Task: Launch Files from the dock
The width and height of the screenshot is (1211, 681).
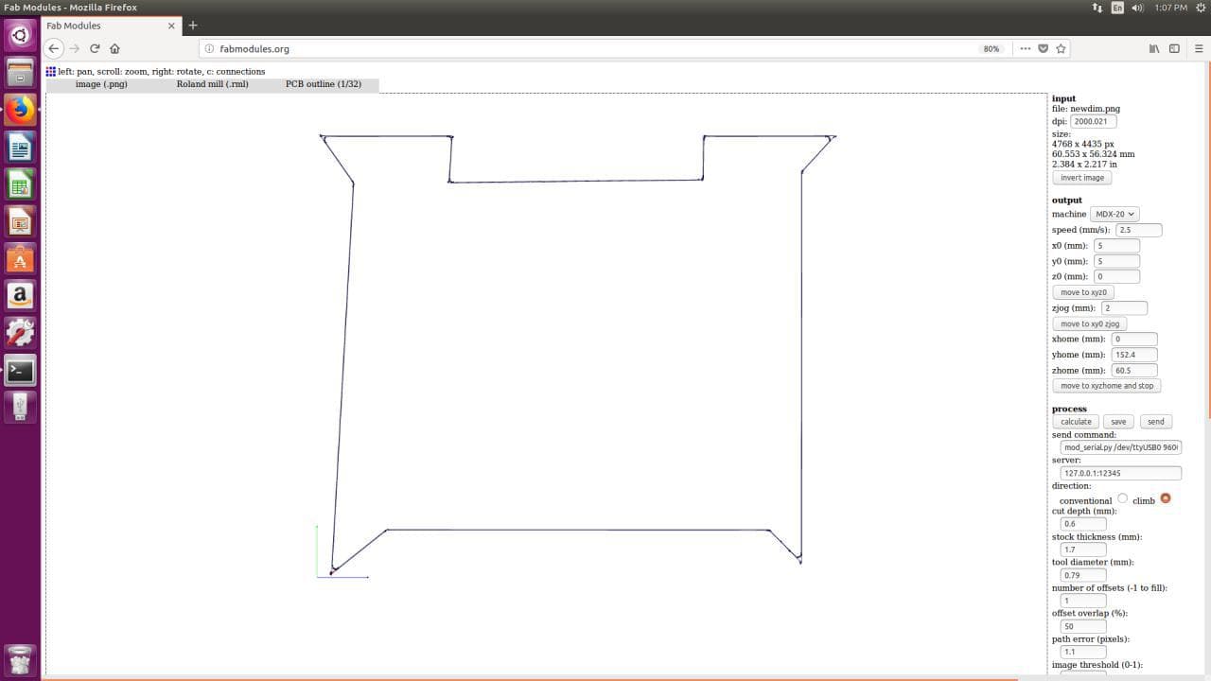Action: coord(20,73)
